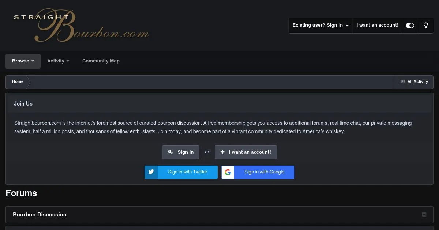The width and height of the screenshot is (439, 230).
Task: Toggle the theme switch in the header
Action: coord(410,26)
